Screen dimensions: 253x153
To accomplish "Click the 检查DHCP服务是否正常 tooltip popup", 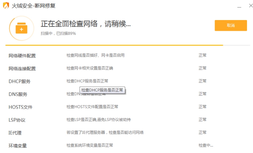I will pos(102,90).
